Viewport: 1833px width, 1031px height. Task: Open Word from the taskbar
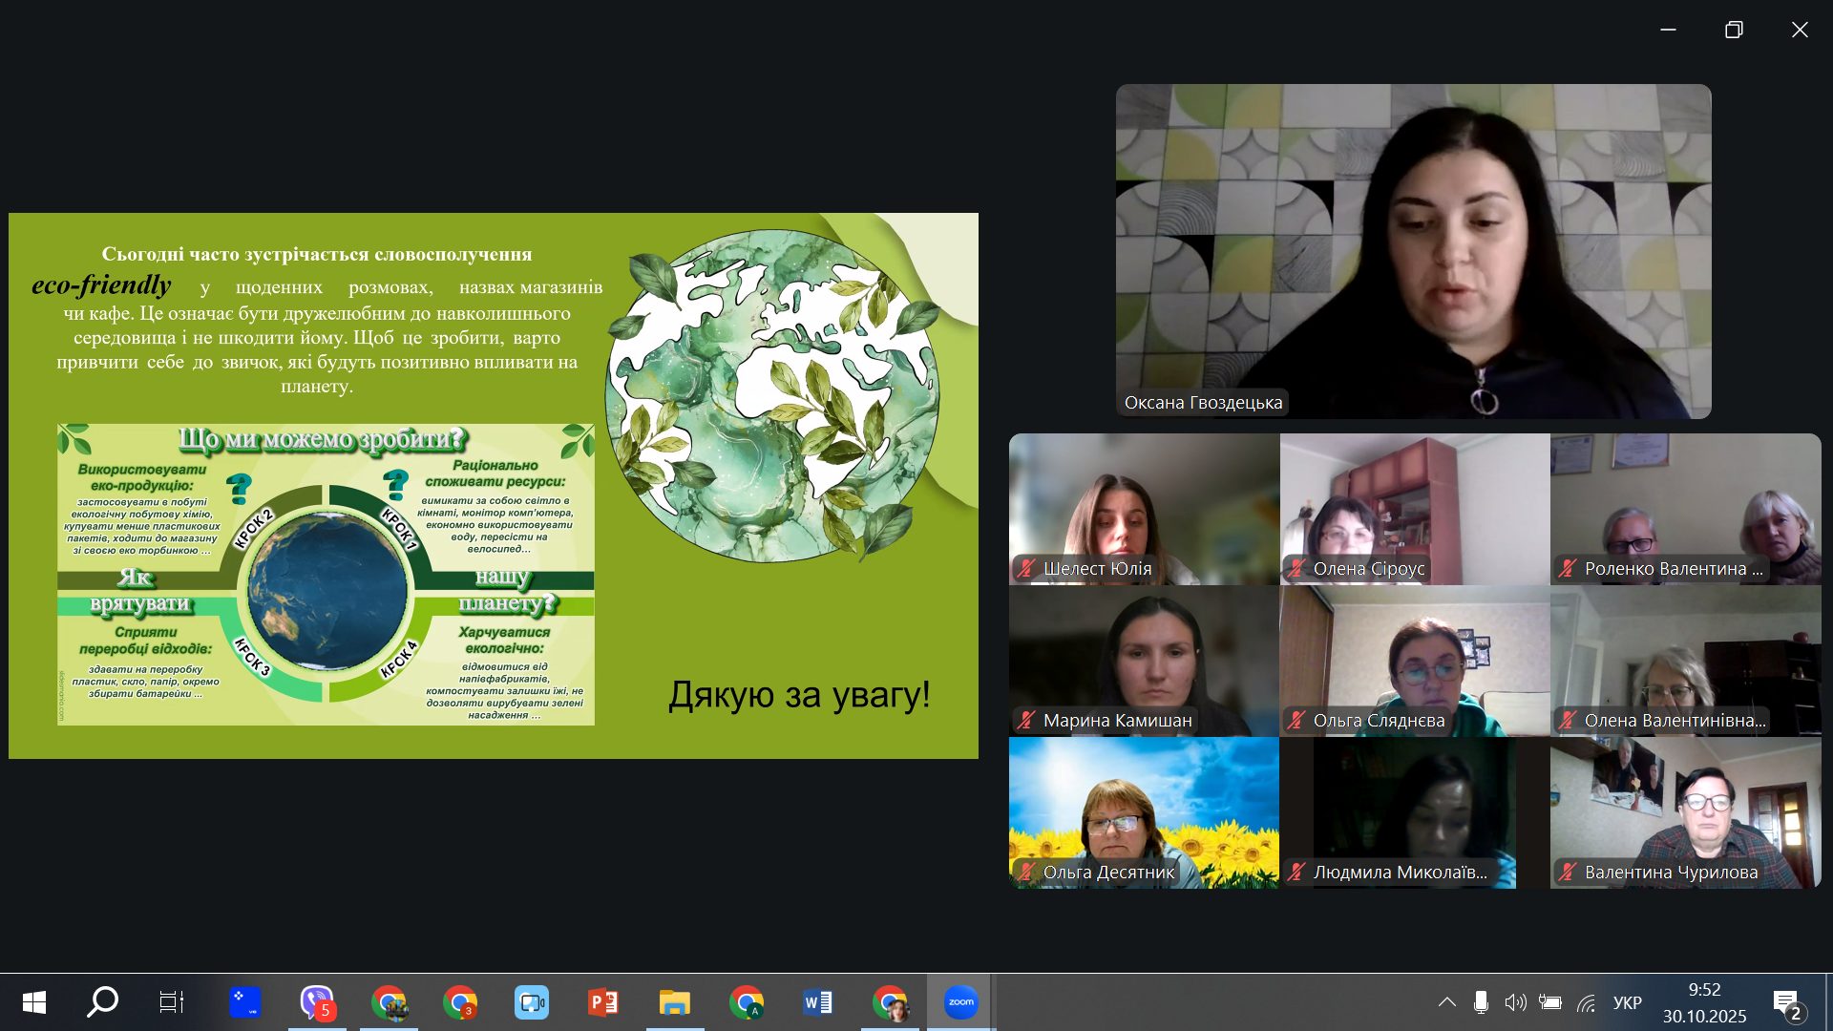tap(817, 1001)
